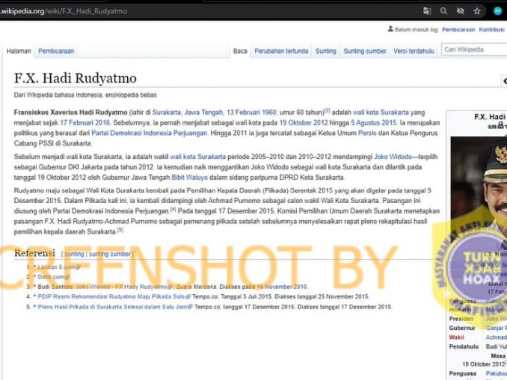
Task: Open PDIP Resmi Rekomendasi Rudyatmo reference link
Action: click(111, 296)
